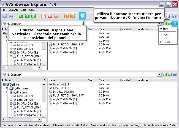Open top panel view mode icon
The height and width of the screenshot is (128, 179).
pos(175,24)
